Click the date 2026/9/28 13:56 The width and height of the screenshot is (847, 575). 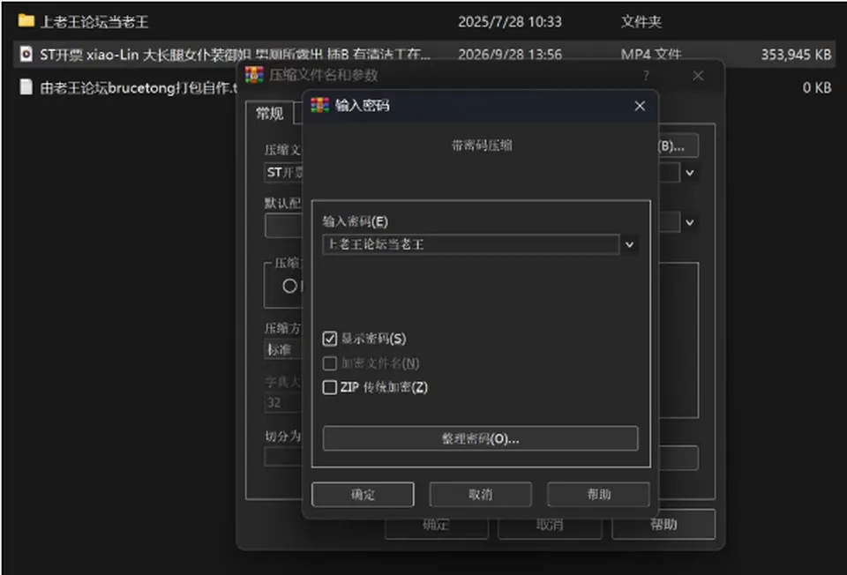click(x=510, y=55)
